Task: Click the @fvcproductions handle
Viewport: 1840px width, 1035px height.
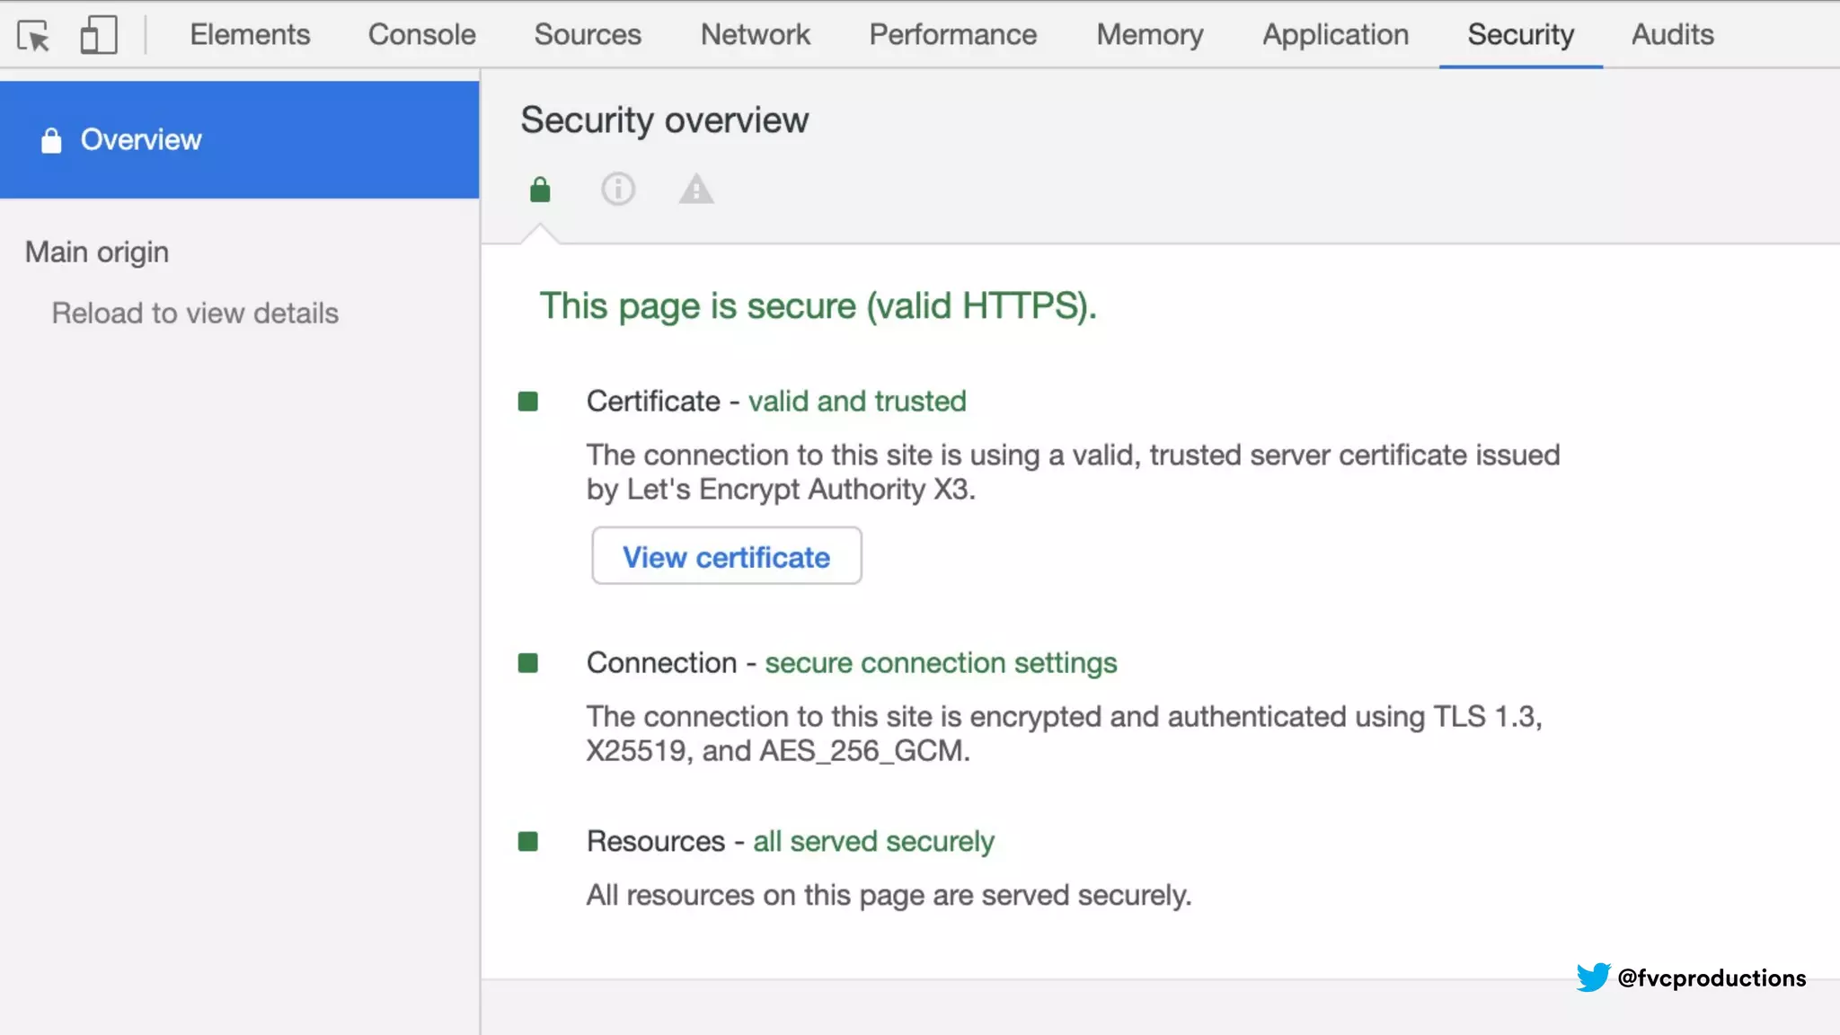Action: click(x=1712, y=978)
